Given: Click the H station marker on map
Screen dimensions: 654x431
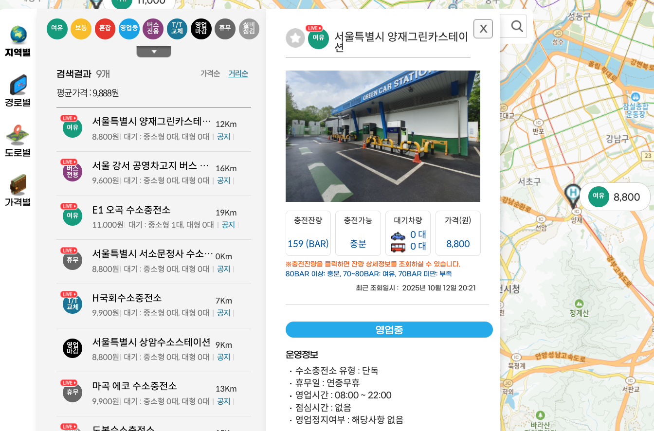Looking at the screenshot, I should (x=574, y=196).
